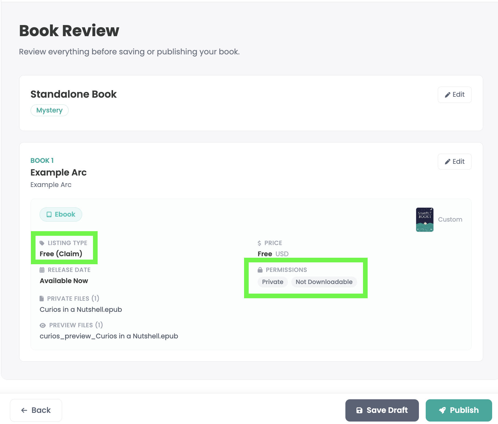498x424 pixels.
Task: Click the 'Book Review' page title
Action: click(x=69, y=31)
